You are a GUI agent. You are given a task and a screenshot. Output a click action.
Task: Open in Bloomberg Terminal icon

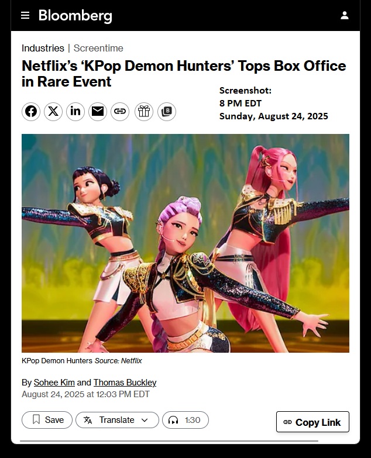[x=167, y=111]
